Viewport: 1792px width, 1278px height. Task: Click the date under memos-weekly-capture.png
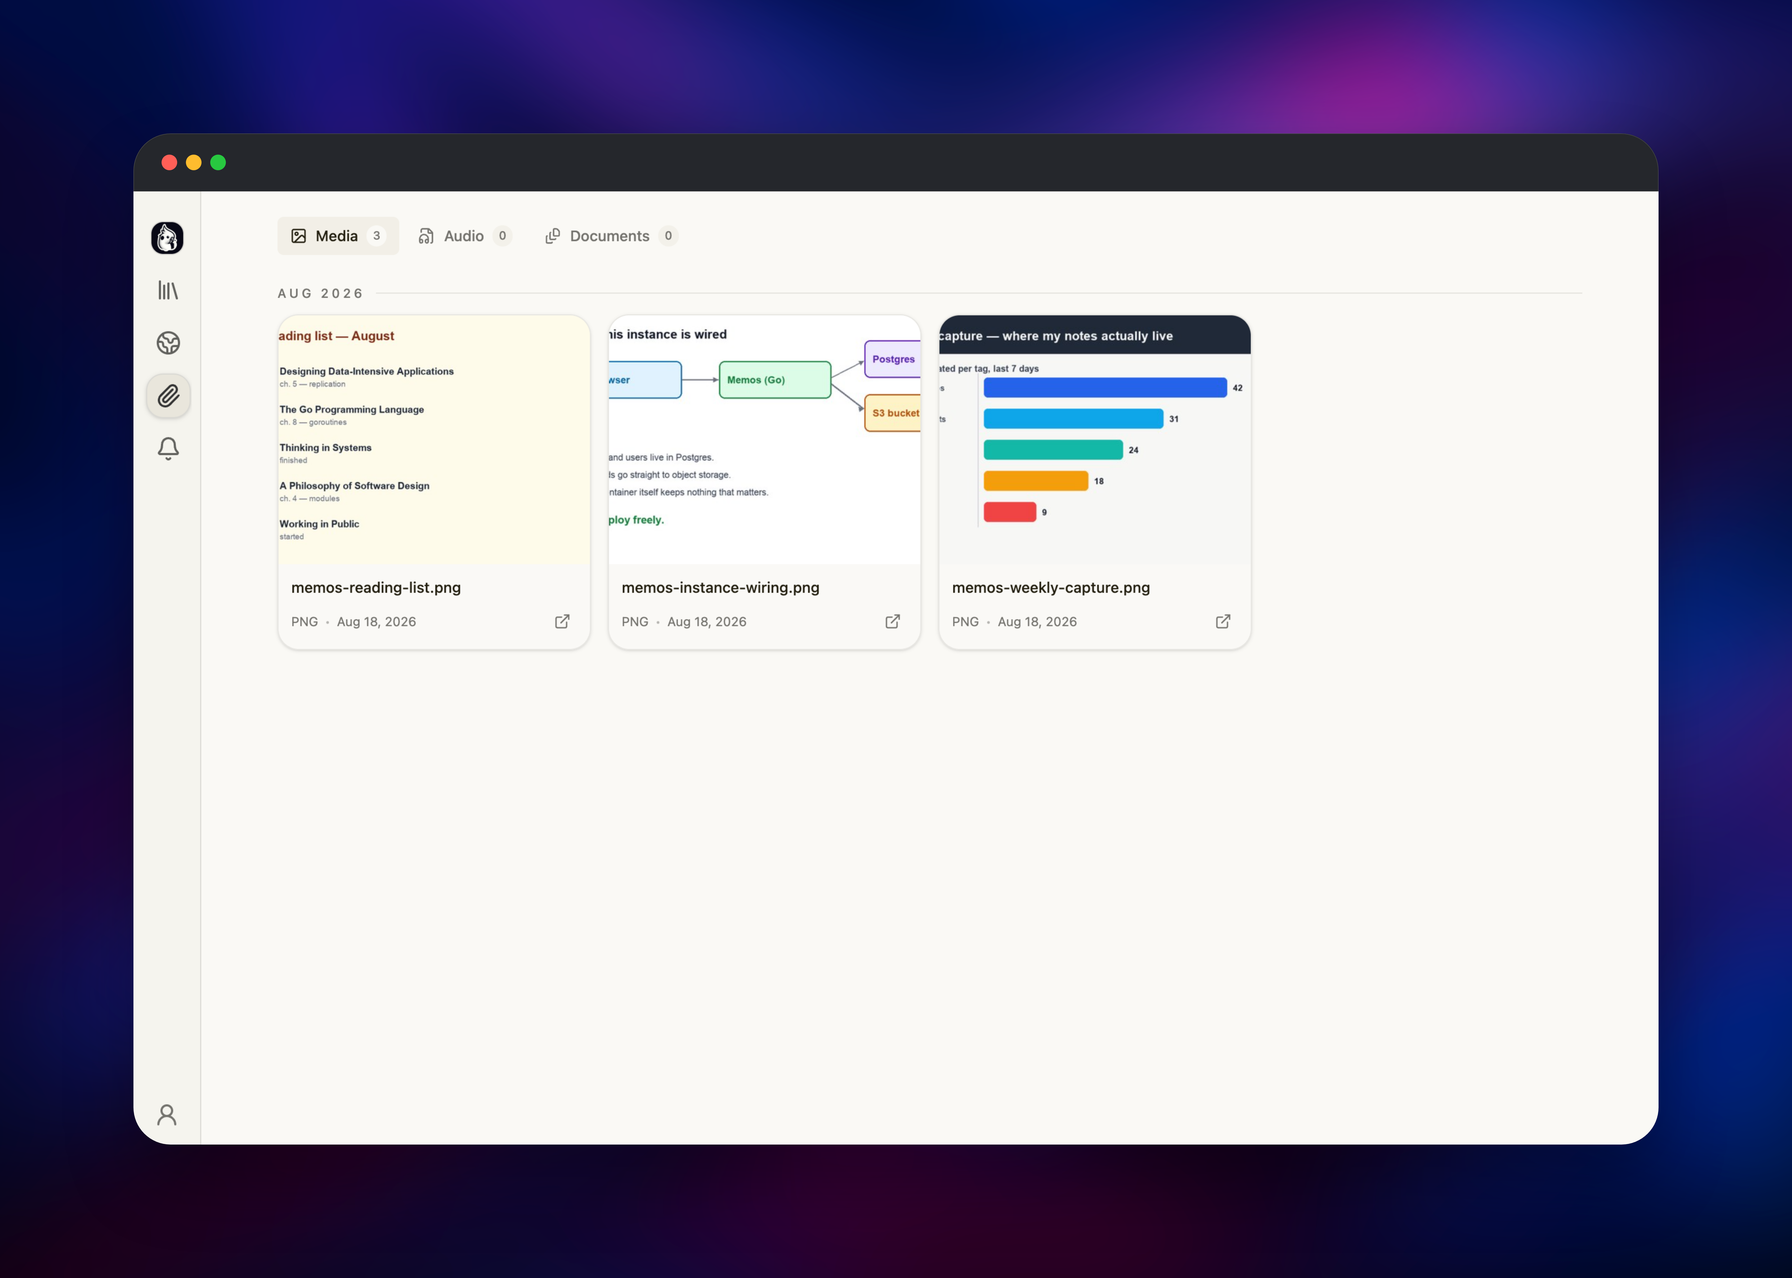click(1037, 622)
